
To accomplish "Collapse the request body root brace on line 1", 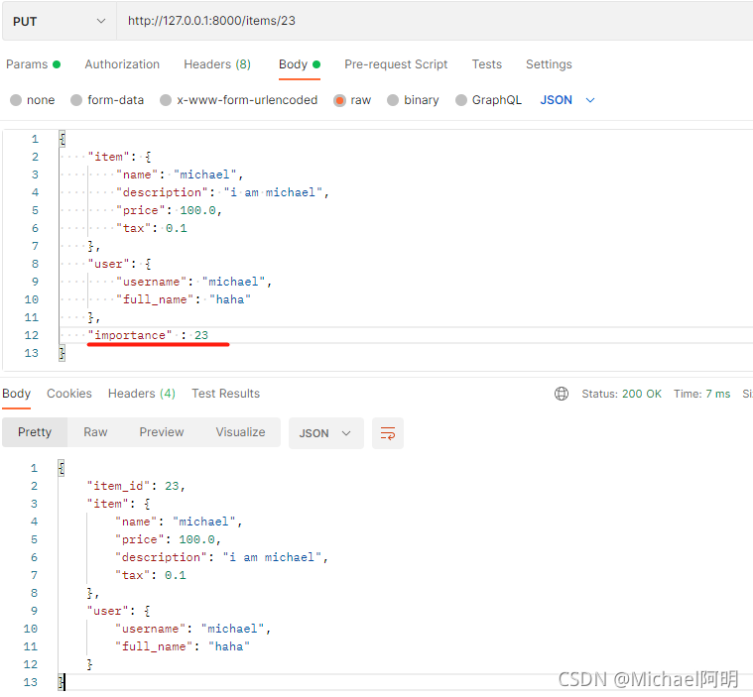I will coord(62,139).
